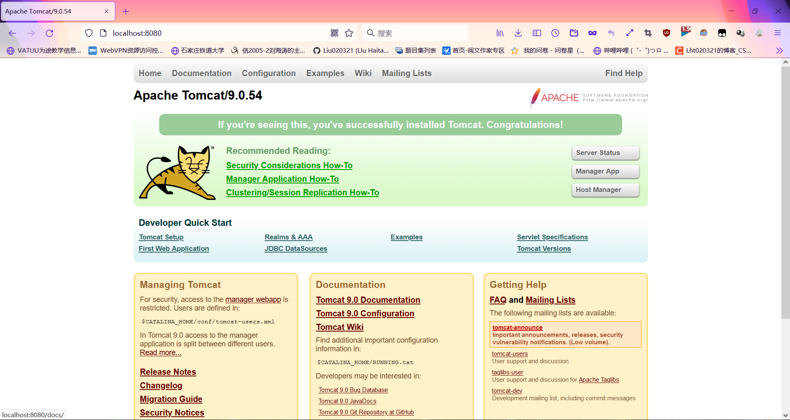Open the Wiki nav item
Image resolution: width=790 pixels, height=420 pixels.
[x=363, y=73]
